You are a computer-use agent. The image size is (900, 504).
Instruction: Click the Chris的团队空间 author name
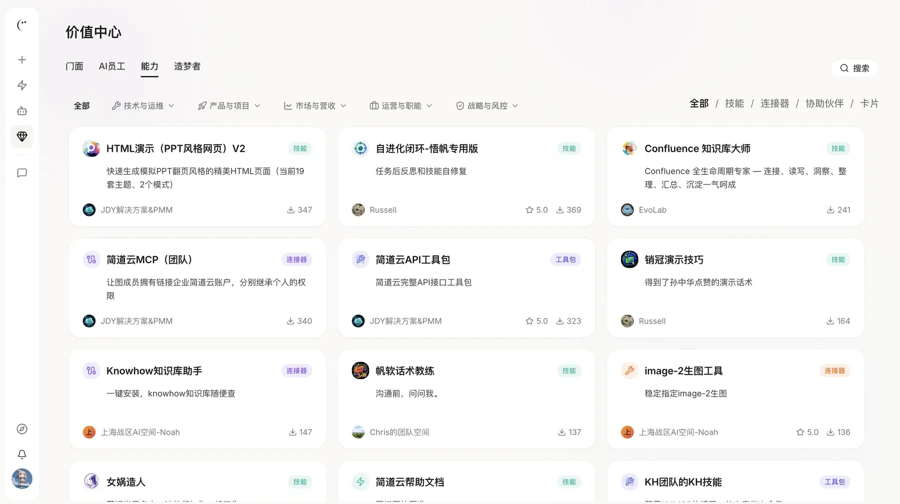pos(399,432)
